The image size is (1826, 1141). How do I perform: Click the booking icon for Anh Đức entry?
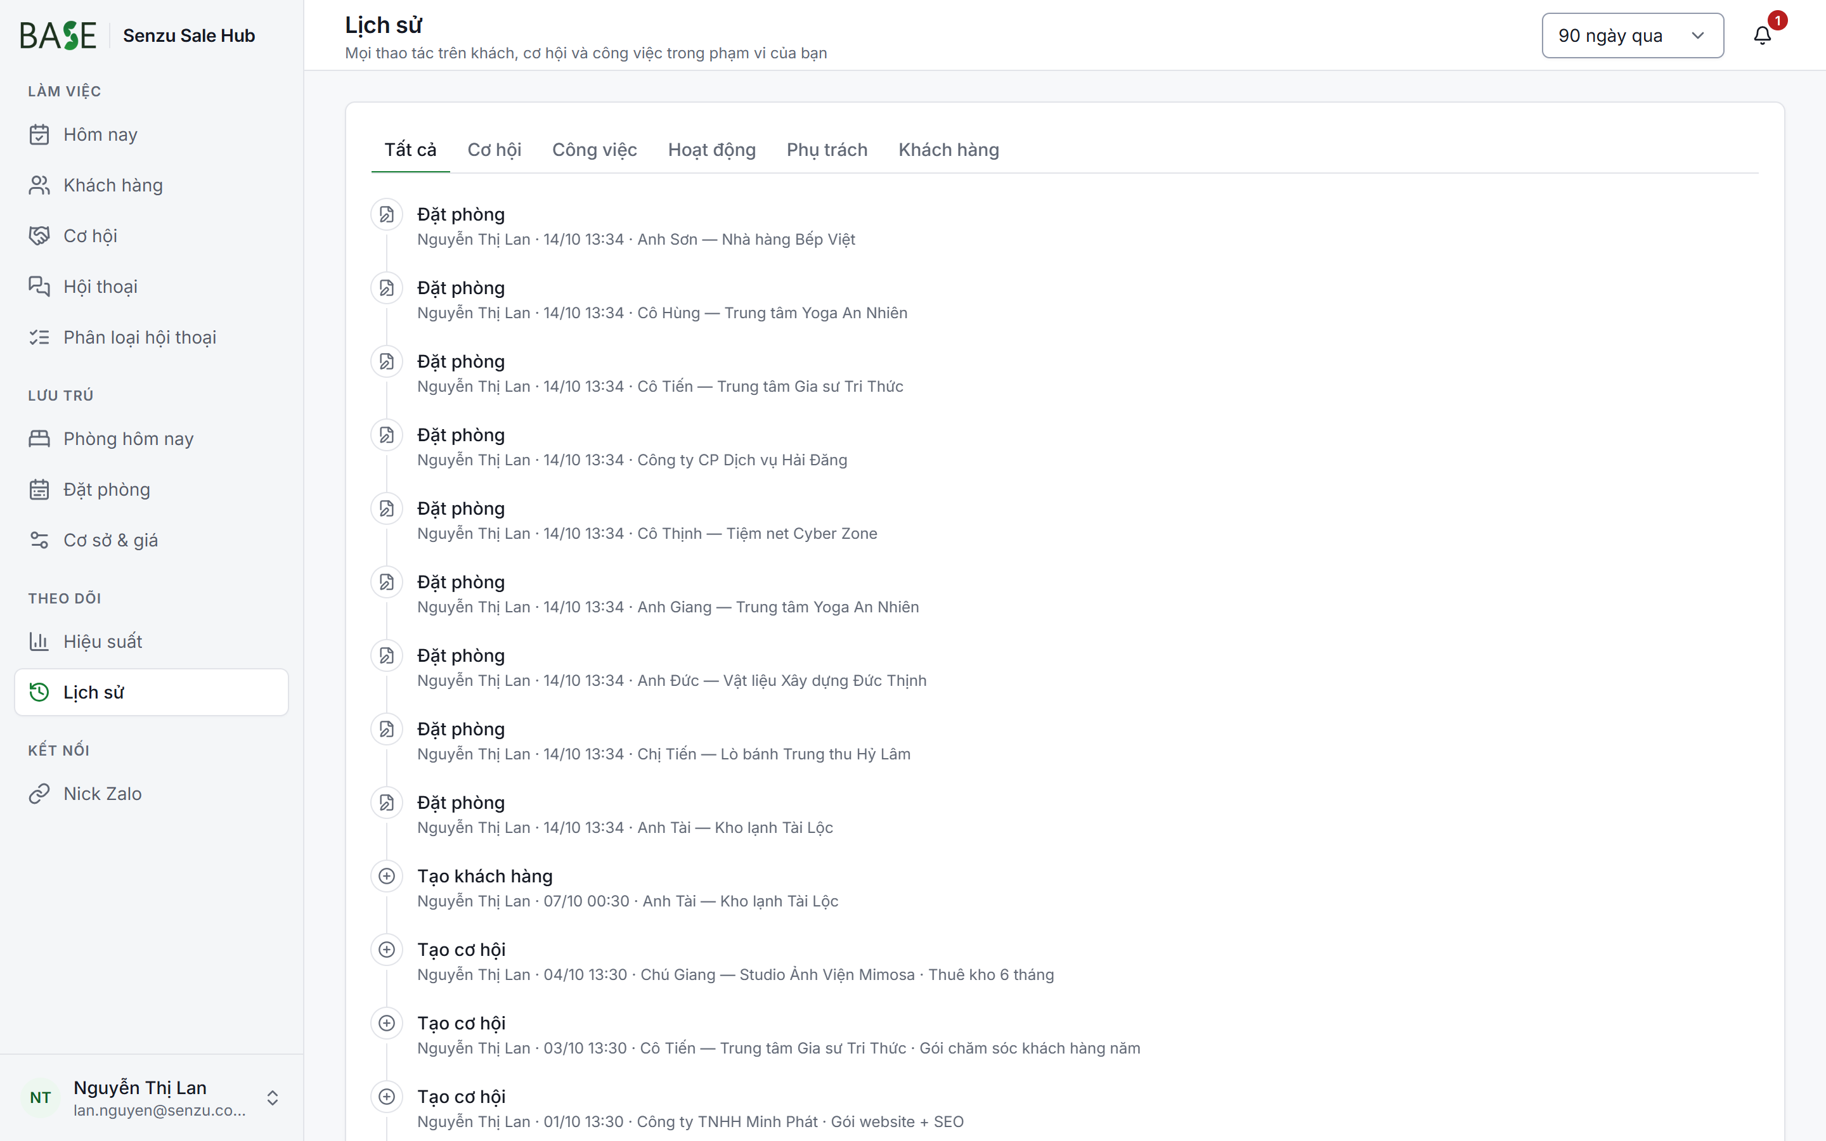click(x=386, y=656)
